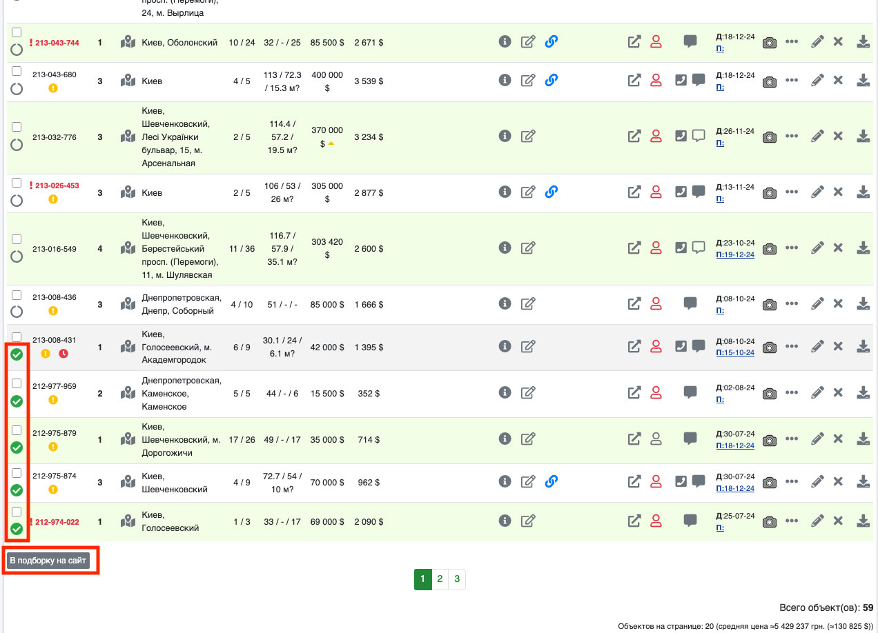Open the П:15-10-24 date link

tap(735, 352)
